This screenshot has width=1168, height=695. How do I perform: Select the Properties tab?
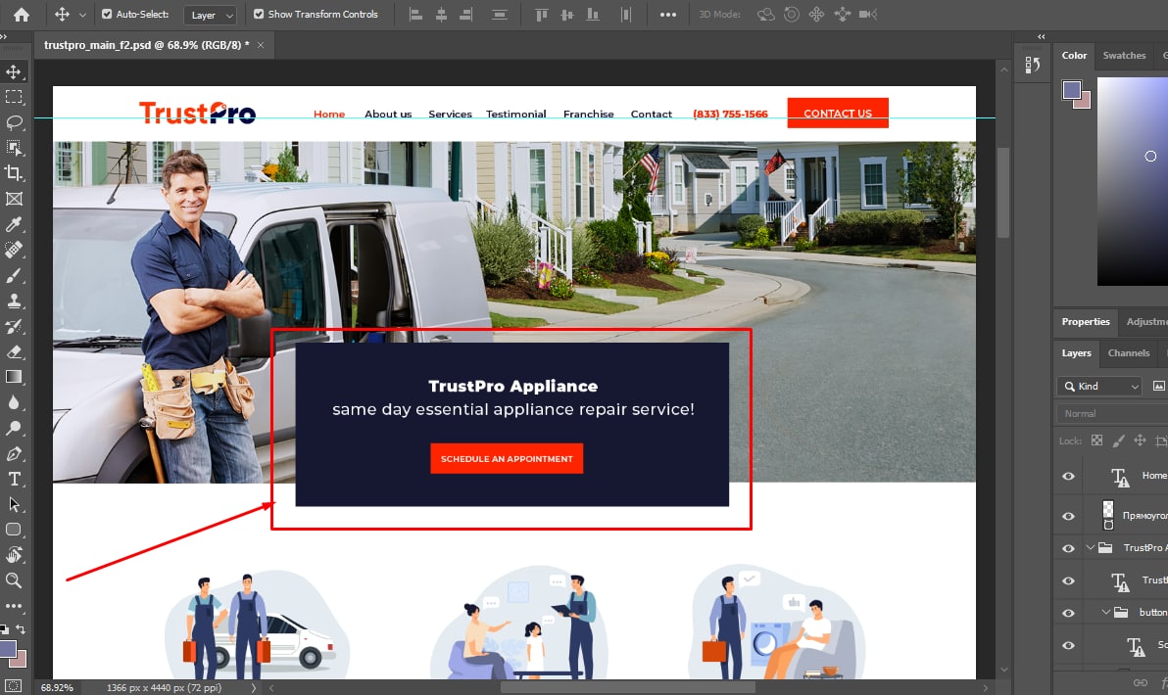(1086, 322)
